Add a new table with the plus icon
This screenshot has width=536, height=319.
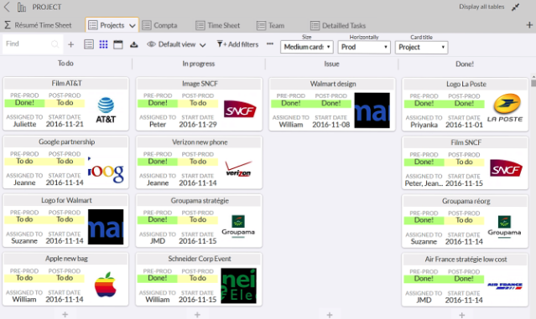pyautogui.click(x=529, y=25)
